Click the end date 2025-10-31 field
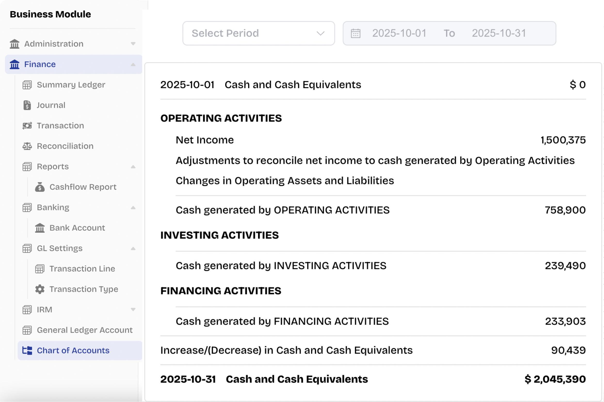Screen dimensions: 604x402 [499, 33]
